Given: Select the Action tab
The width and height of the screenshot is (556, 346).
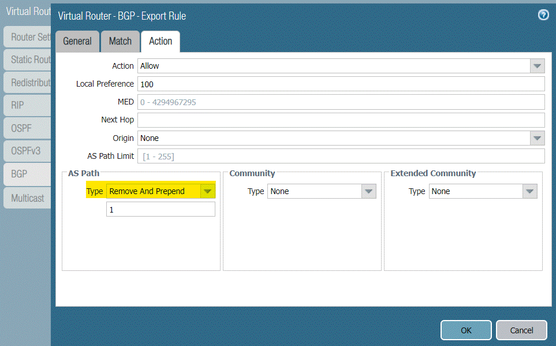Looking at the screenshot, I should pyautogui.click(x=160, y=41).
